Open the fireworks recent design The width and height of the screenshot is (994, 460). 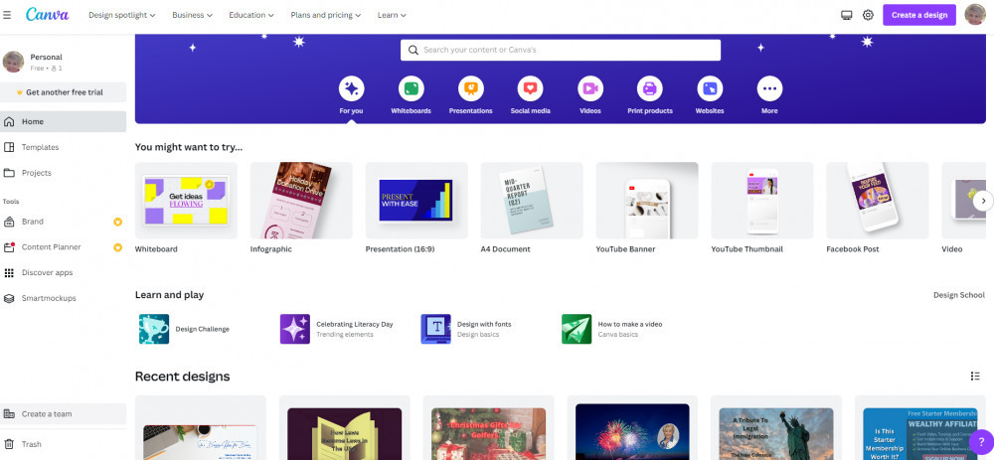(x=632, y=427)
